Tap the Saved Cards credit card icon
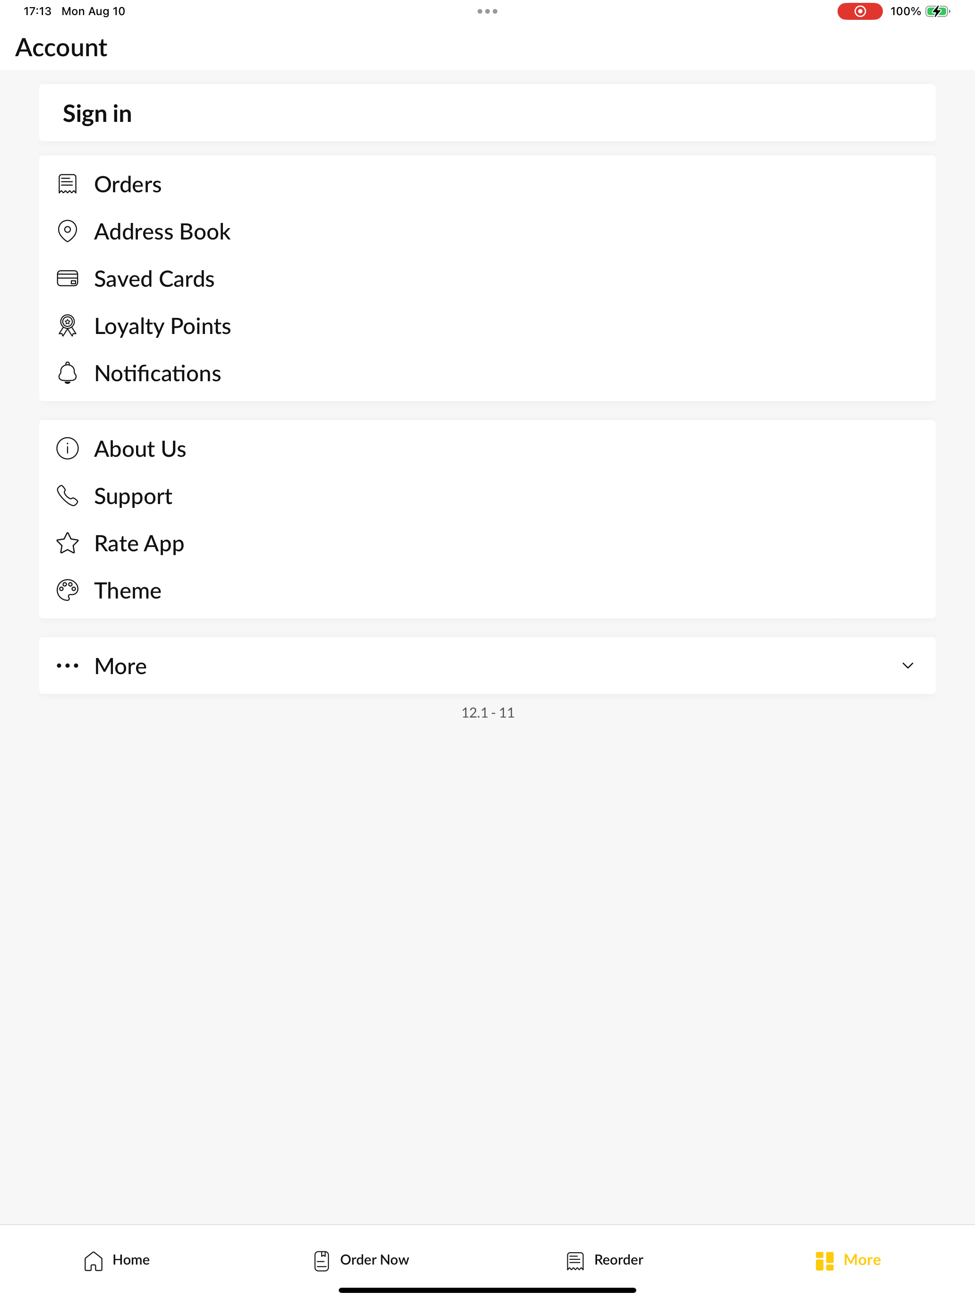975x1300 pixels. click(68, 279)
